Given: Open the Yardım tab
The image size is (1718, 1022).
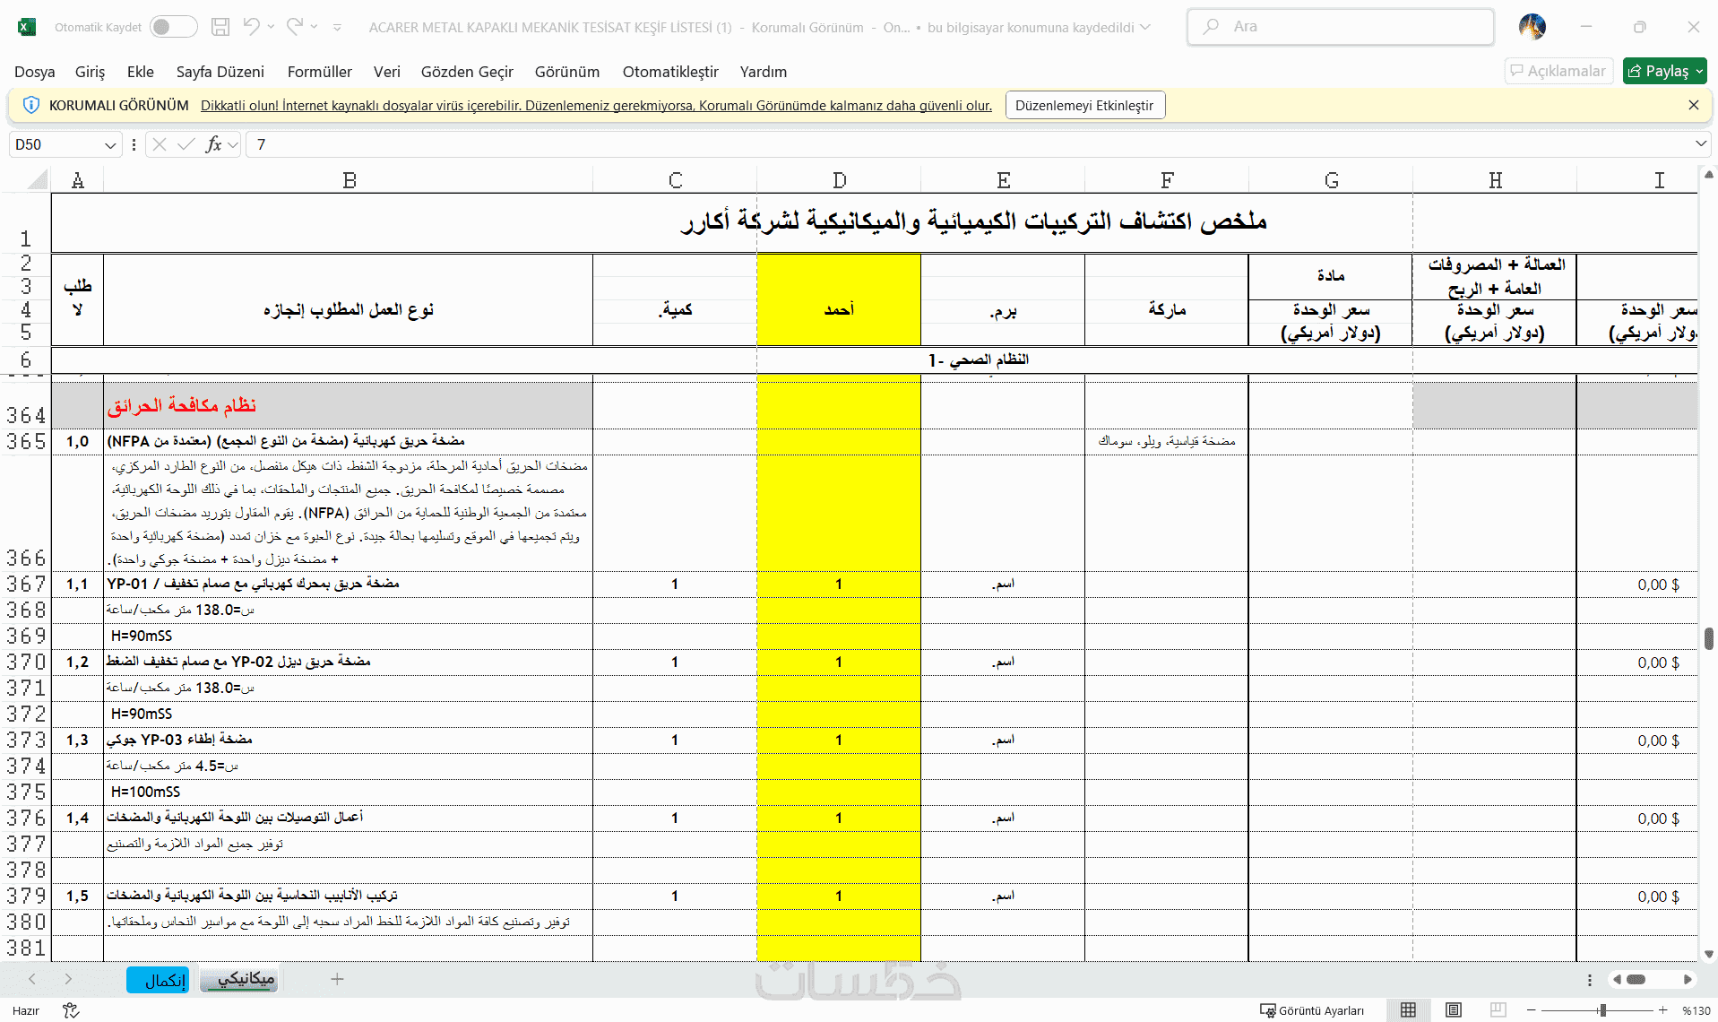Looking at the screenshot, I should (x=764, y=72).
